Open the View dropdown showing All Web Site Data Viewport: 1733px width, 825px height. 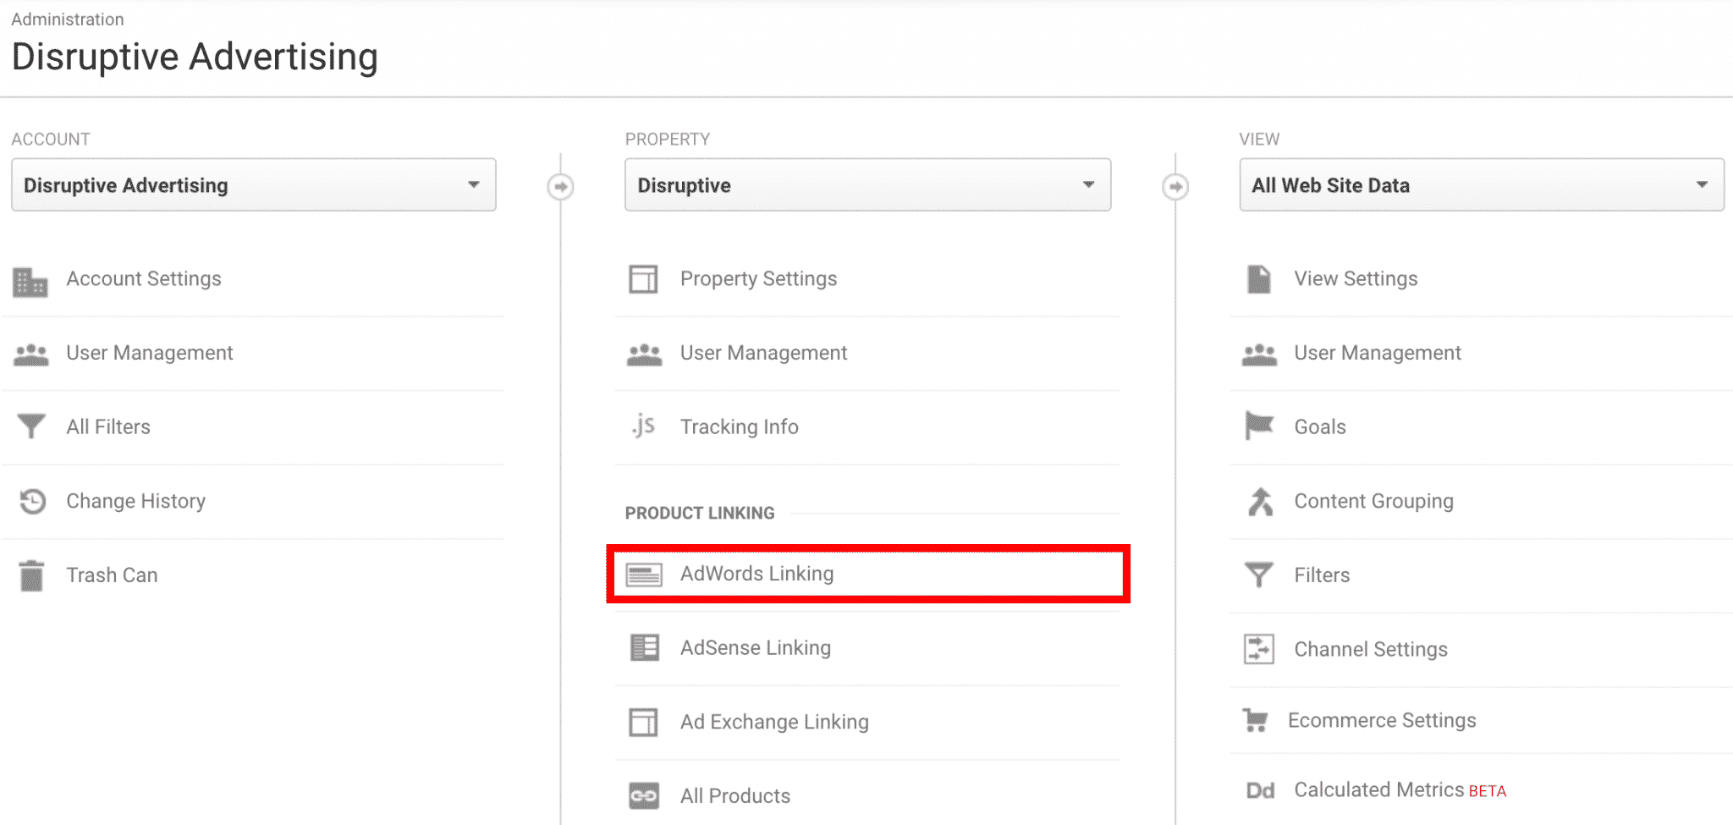click(1482, 184)
